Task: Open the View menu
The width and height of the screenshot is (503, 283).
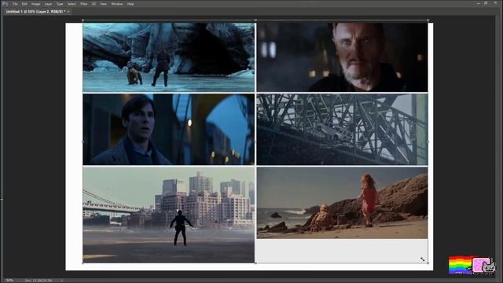Action: coord(103,4)
